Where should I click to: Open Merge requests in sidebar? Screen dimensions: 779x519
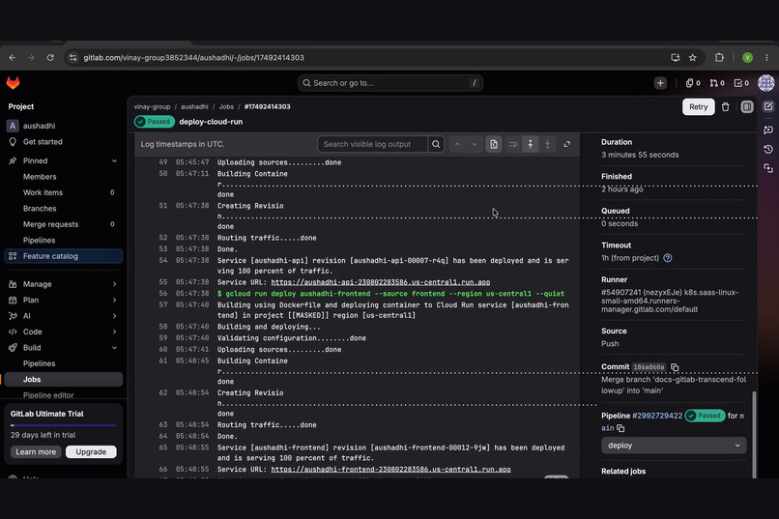63,224
